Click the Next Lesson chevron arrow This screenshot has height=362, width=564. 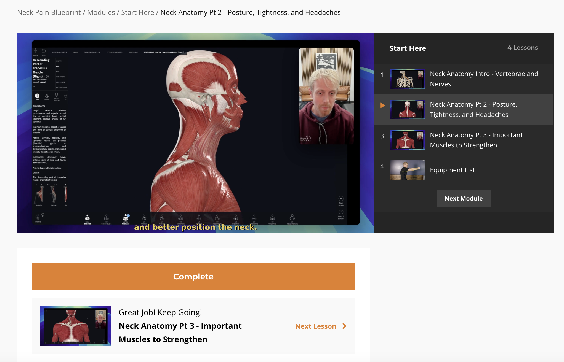tap(344, 326)
